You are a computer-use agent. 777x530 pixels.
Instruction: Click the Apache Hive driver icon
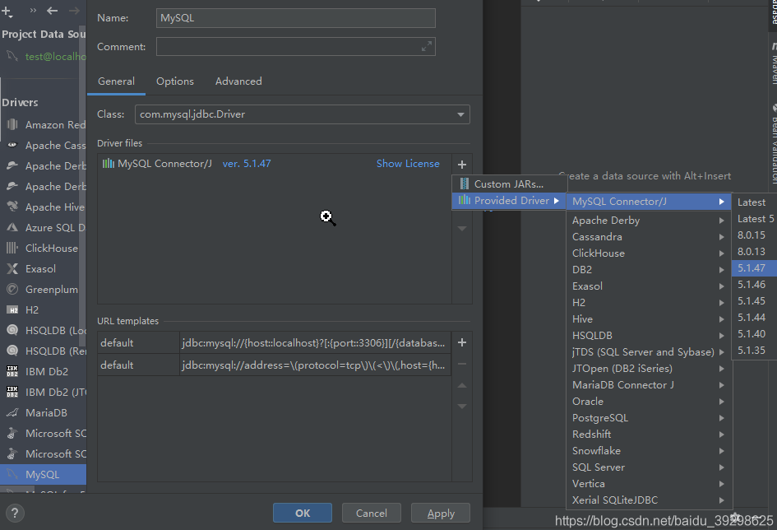point(12,207)
